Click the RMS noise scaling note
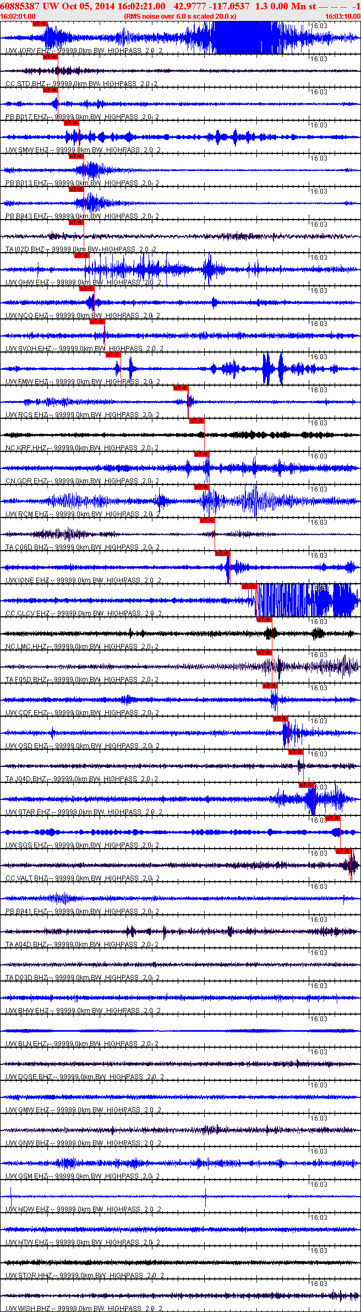 pos(180,17)
